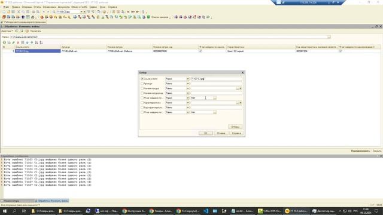383x215 pixels.
Task: Click Справка button in the Отбор dialog
Action: click(x=236, y=133)
